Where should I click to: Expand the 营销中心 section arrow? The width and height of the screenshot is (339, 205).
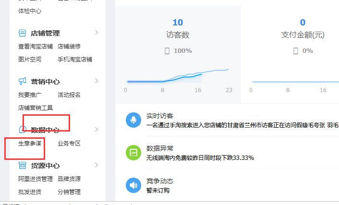tap(97, 81)
